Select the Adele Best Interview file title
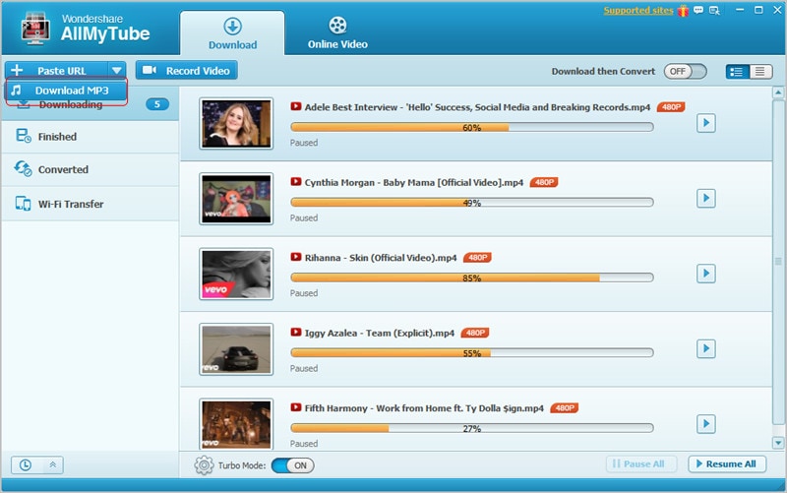 (x=477, y=107)
